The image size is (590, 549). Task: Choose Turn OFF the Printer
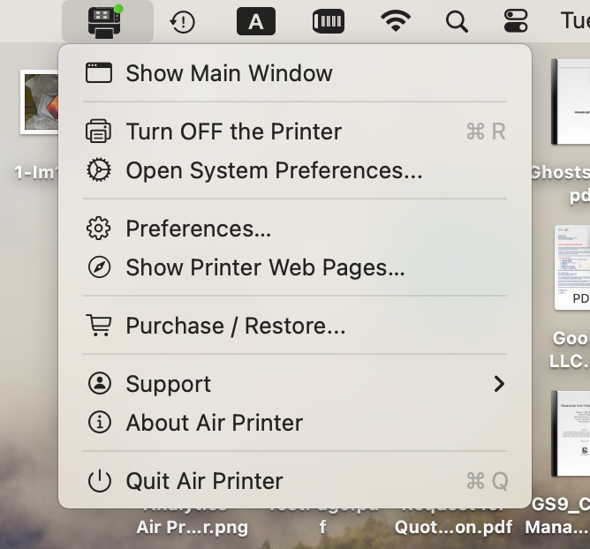tap(295, 132)
